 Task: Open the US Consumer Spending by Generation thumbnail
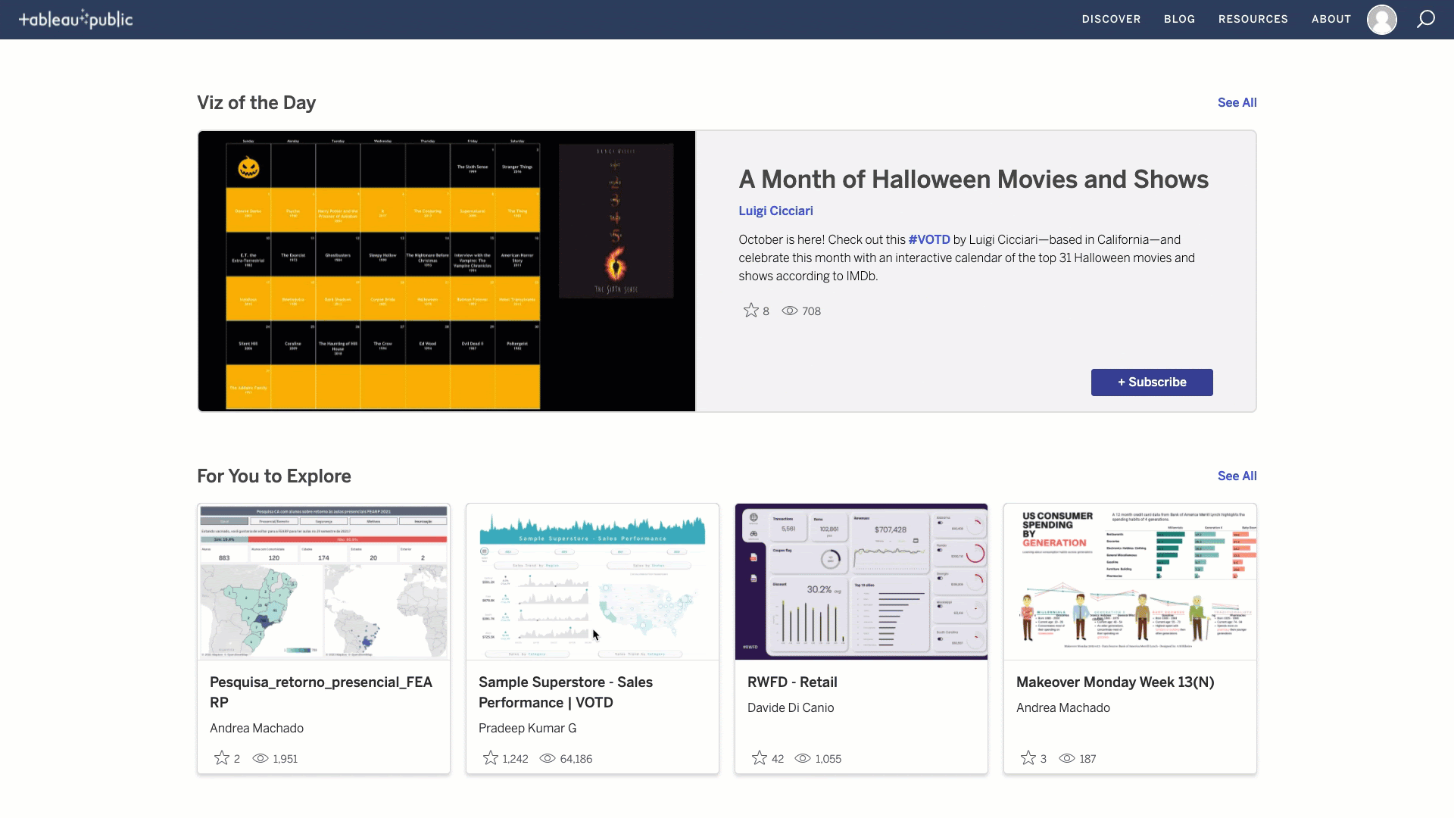[1130, 582]
